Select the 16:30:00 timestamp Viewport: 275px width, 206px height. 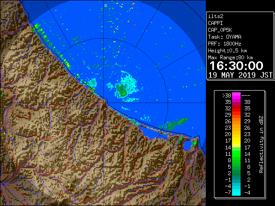pos(236,66)
